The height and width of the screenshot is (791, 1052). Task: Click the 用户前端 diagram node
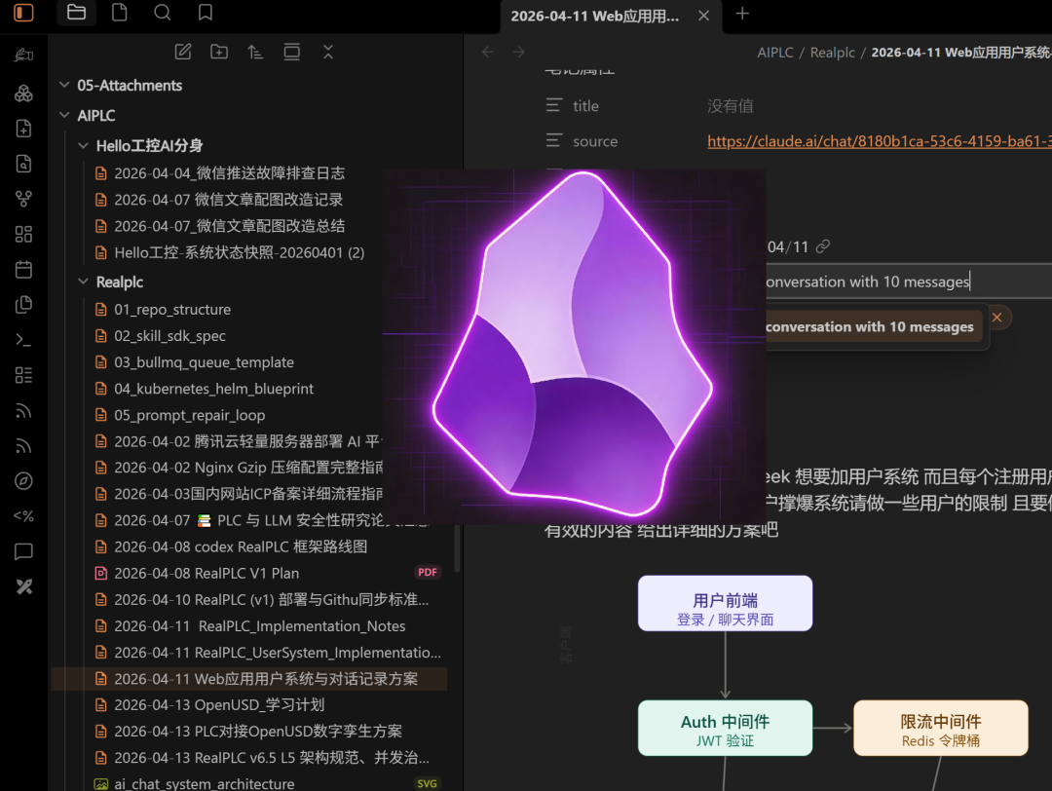(x=725, y=603)
